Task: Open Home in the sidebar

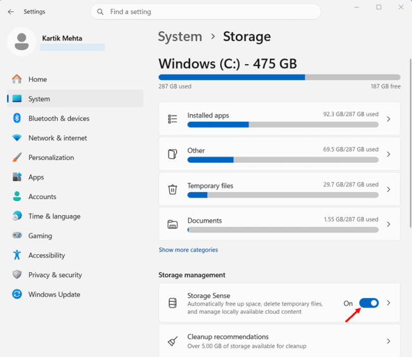Action: click(75, 79)
